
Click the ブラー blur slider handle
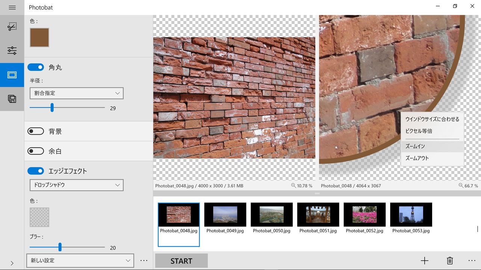[60, 247]
